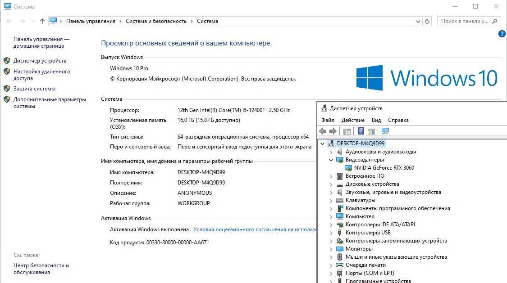The width and height of the screenshot is (507, 283).
Task: Click the Windows 10 Pro edition text
Action: coord(129,68)
